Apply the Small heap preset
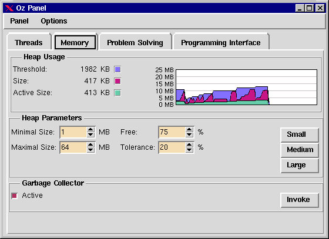Image resolution: width=329 pixels, height=239 pixels. point(300,134)
